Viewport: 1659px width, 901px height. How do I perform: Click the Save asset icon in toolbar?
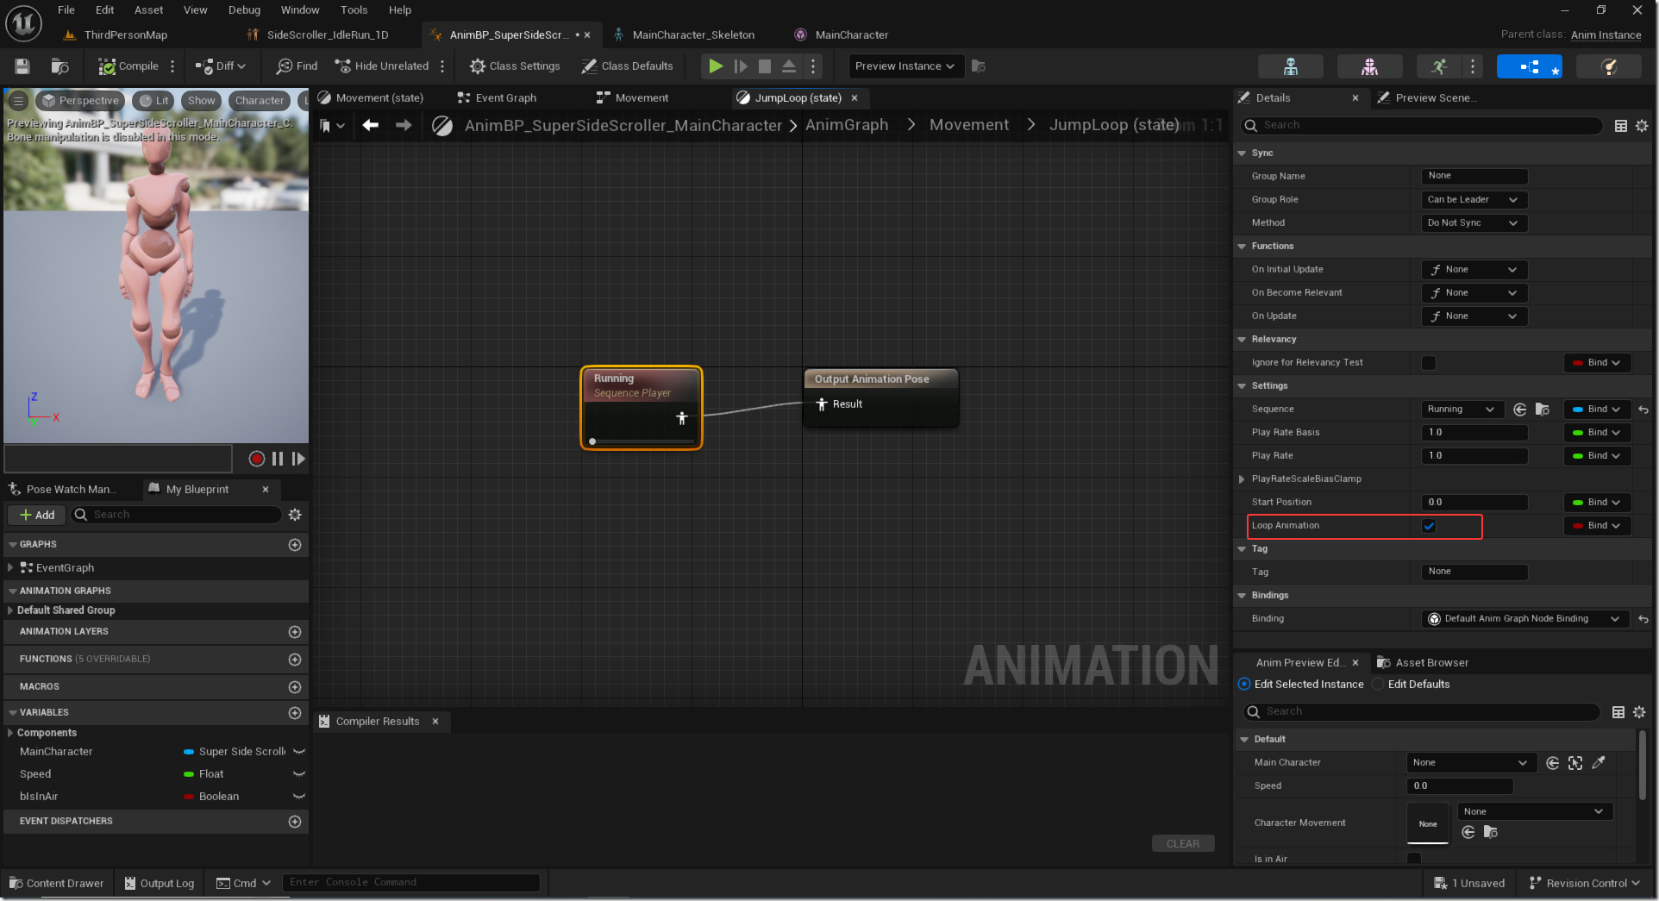click(x=22, y=66)
